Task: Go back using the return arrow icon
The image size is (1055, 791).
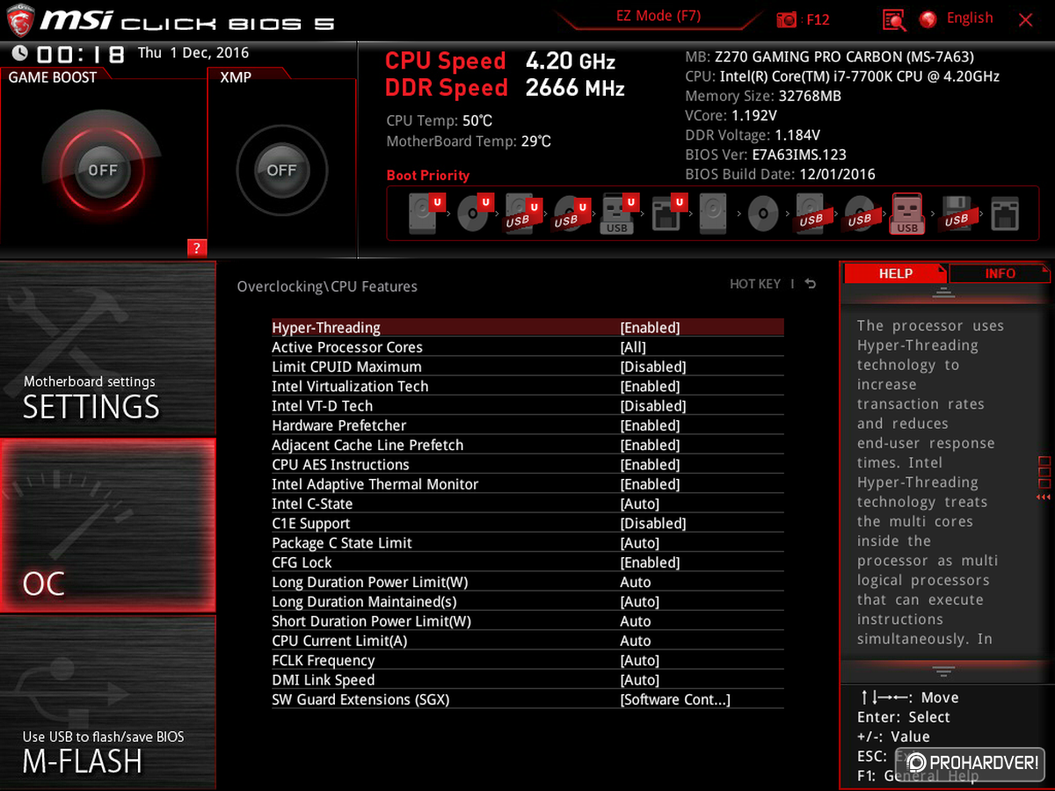Action: [x=811, y=284]
